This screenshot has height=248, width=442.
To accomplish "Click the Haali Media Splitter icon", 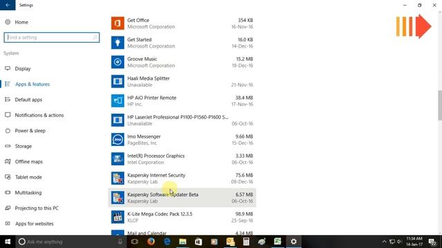I will (x=117, y=81).
